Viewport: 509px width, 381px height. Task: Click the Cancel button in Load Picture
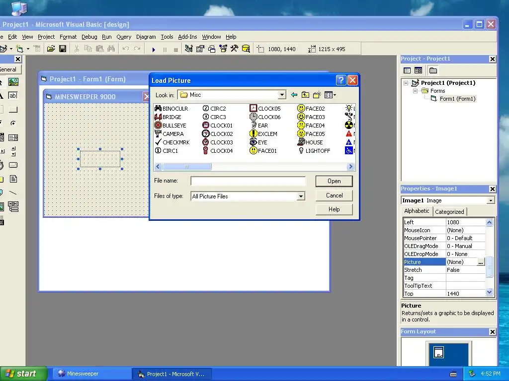pos(334,195)
